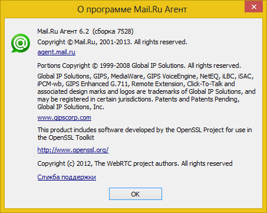267x213 pixels.
Task: Close the О программе dialog window
Action: click(253, 7)
